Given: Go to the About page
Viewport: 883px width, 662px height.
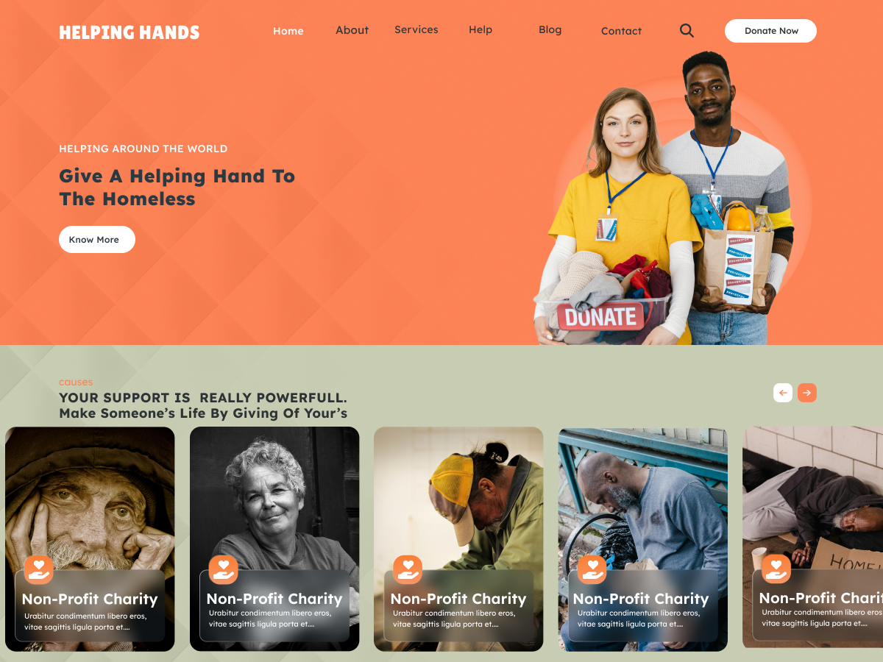Looking at the screenshot, I should [x=352, y=30].
